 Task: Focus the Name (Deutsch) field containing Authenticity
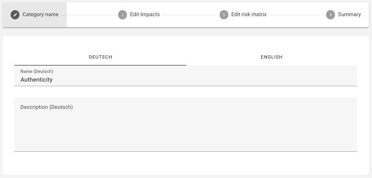point(186,76)
